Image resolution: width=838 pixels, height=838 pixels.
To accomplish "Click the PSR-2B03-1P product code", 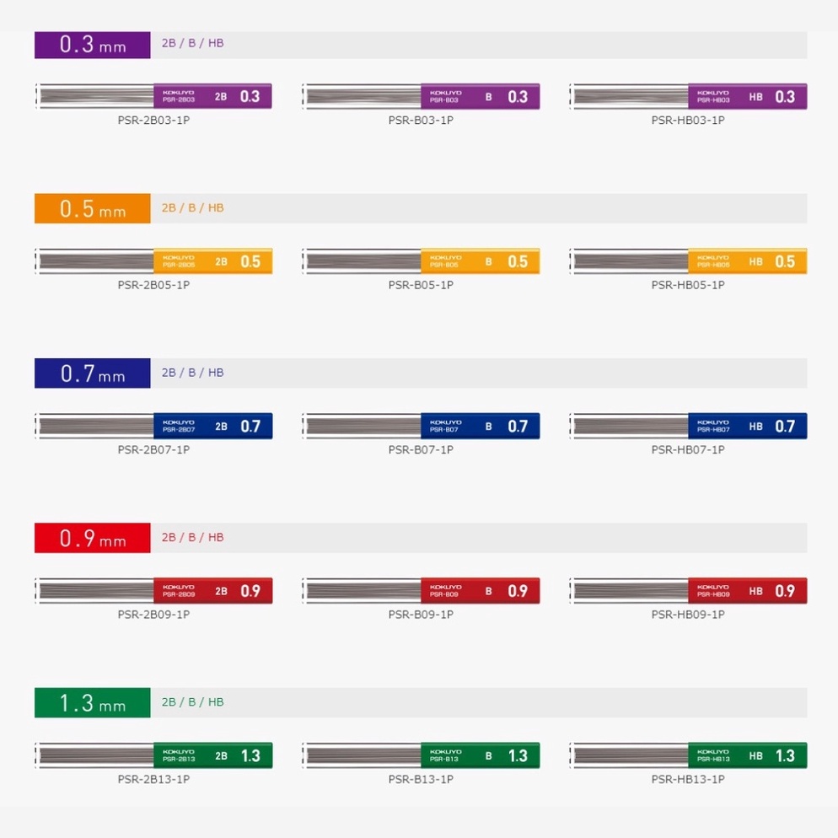I will click(x=153, y=120).
